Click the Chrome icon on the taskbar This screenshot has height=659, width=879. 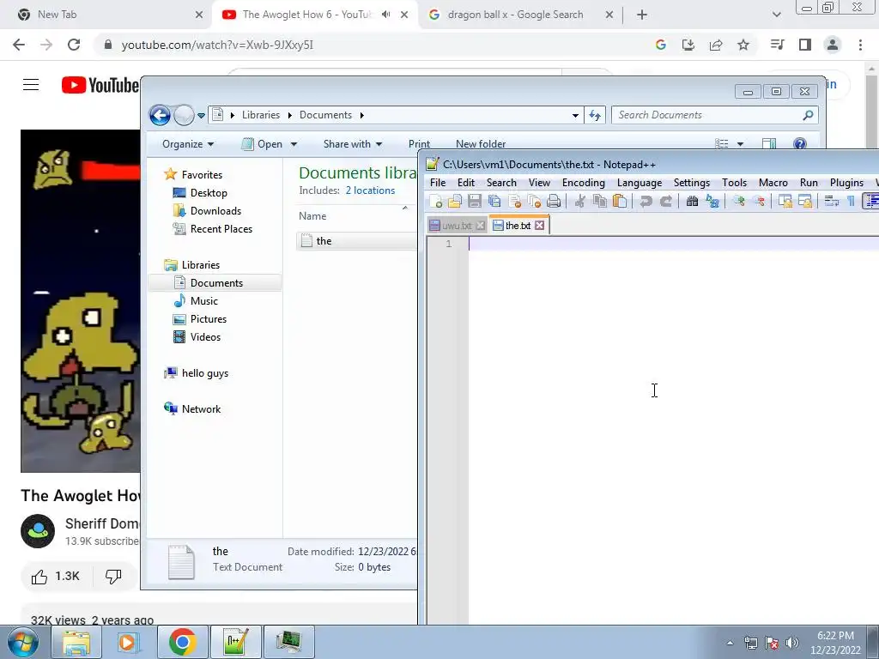click(x=182, y=642)
